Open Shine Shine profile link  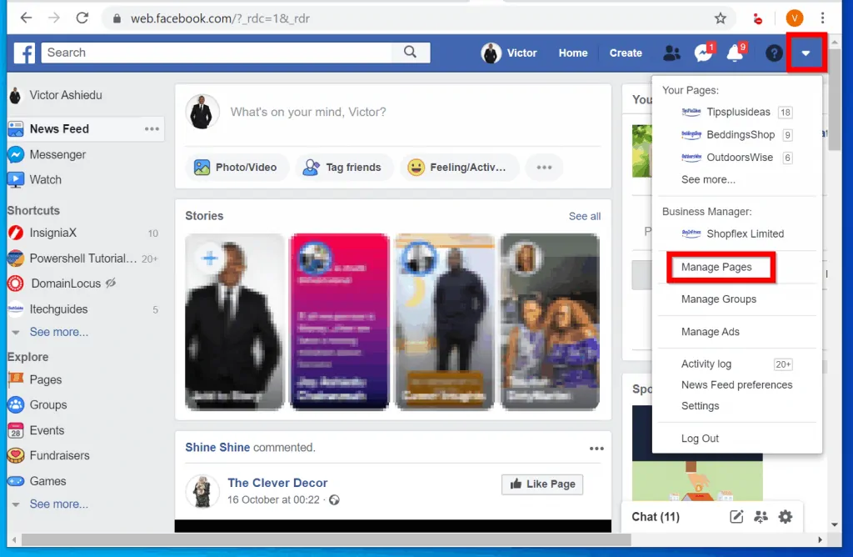tap(217, 448)
